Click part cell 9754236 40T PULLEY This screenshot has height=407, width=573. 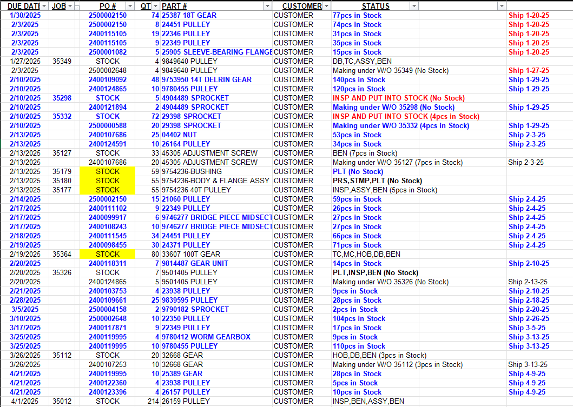click(216, 190)
